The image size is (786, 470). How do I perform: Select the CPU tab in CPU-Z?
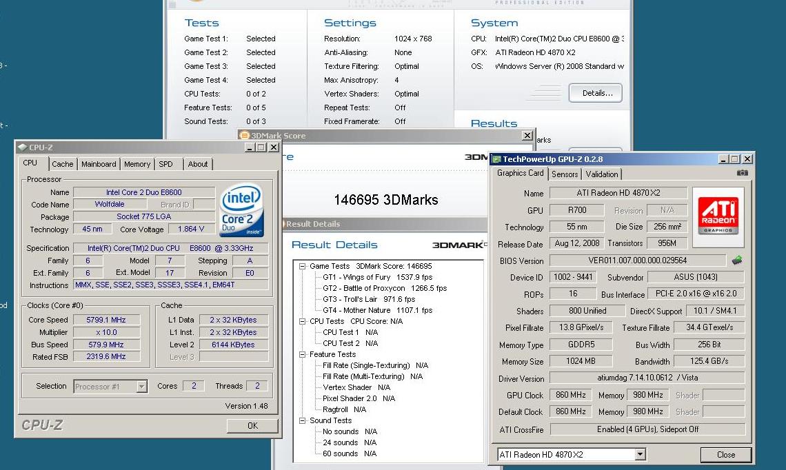pos(30,163)
